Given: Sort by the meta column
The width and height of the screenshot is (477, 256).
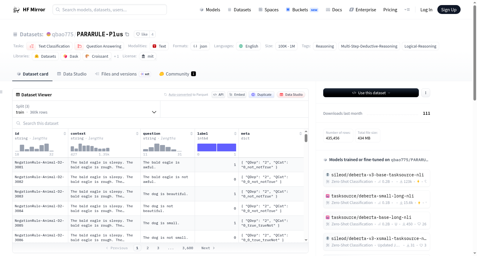Looking at the screenshot, I should point(301,134).
